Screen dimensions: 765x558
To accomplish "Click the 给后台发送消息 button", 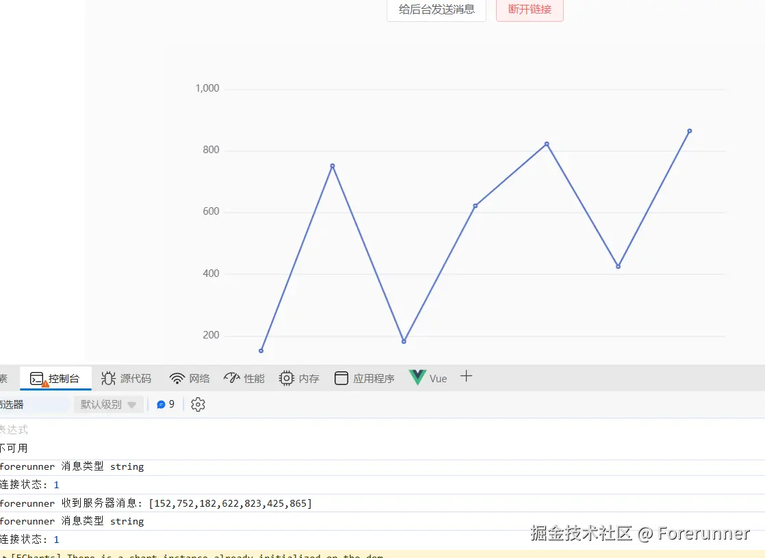I will (x=436, y=10).
